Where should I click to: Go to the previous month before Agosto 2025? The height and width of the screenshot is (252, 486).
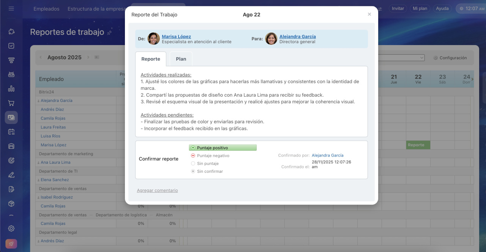click(41, 58)
